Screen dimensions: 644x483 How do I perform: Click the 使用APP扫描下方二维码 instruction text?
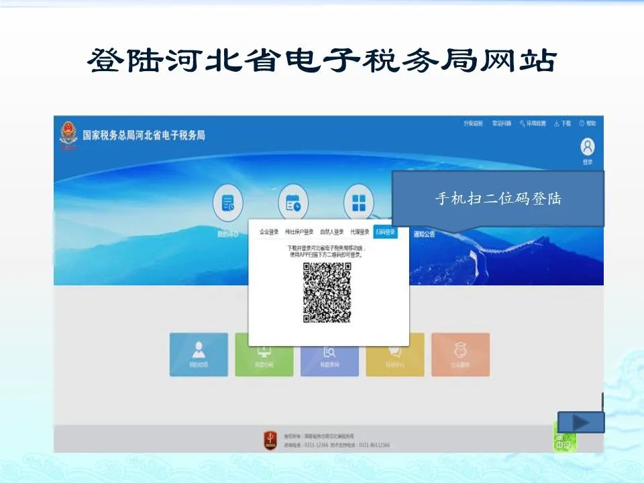pos(326,255)
